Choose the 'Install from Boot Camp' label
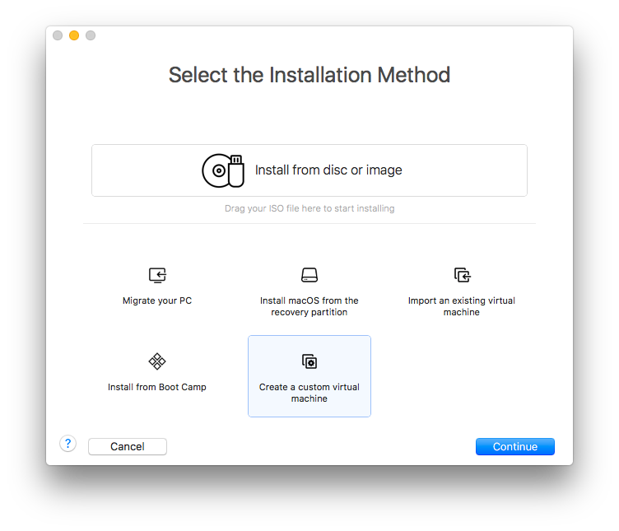Screen dimensions: 619x531 [157, 387]
